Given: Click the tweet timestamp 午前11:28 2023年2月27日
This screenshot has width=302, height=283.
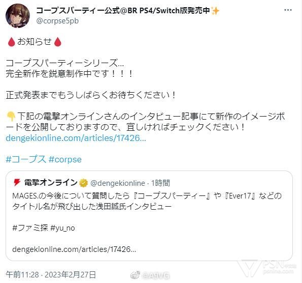Looking at the screenshot, I should click(51, 274).
